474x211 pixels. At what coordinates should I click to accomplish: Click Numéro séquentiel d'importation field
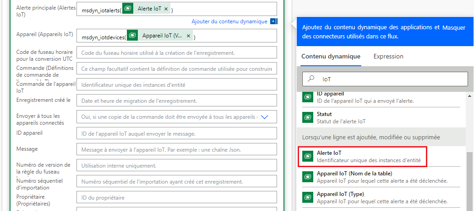point(177,181)
